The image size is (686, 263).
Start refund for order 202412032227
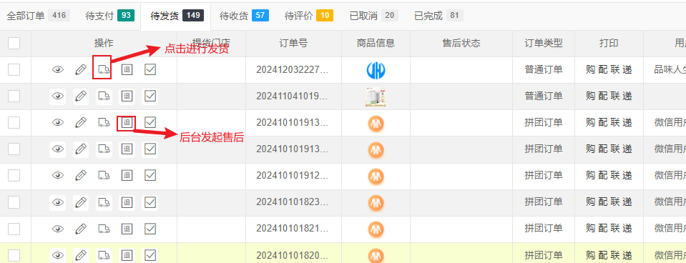[127, 70]
